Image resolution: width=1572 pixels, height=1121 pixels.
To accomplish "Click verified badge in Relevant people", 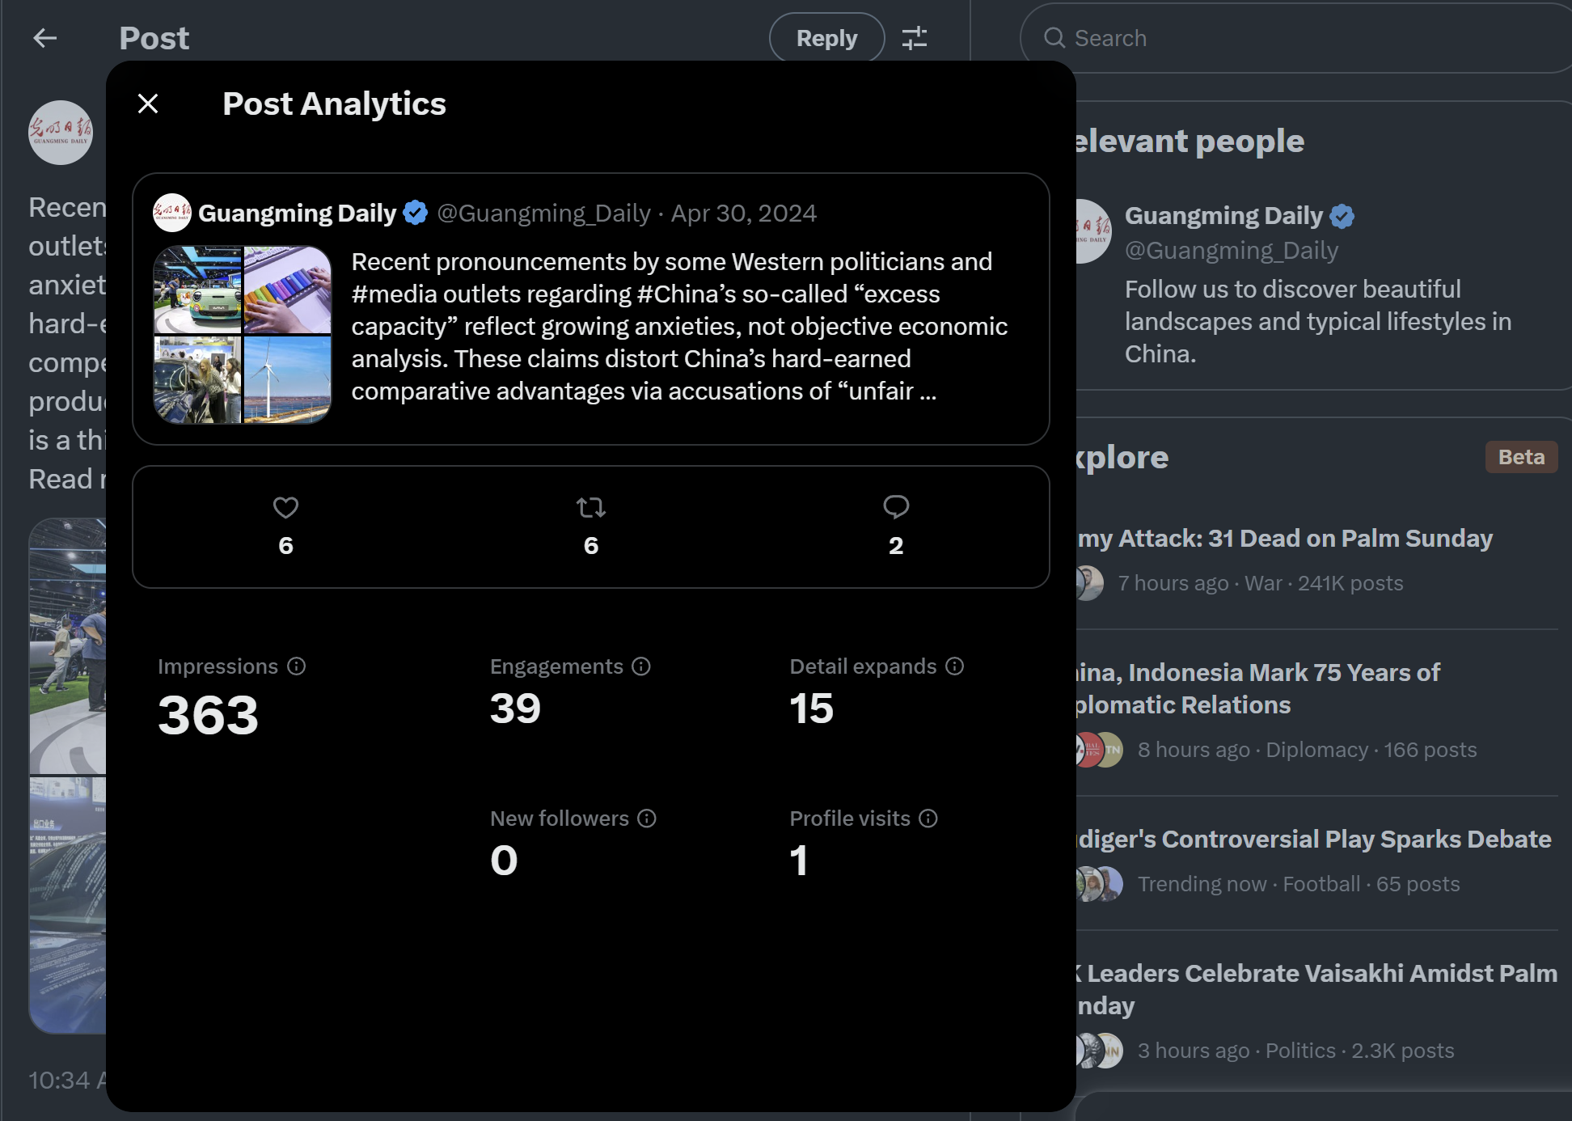I will 1342,216.
